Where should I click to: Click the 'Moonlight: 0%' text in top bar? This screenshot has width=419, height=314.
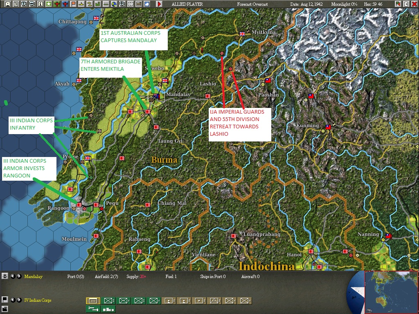[344, 4]
